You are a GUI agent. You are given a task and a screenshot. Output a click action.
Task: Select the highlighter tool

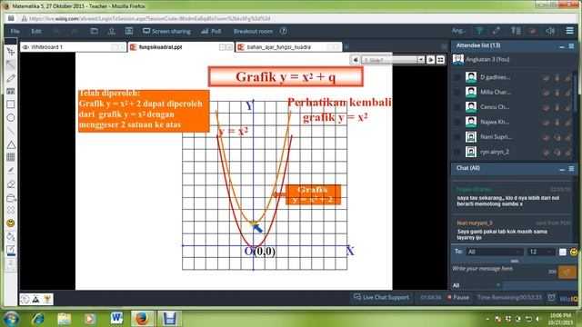coord(11,171)
